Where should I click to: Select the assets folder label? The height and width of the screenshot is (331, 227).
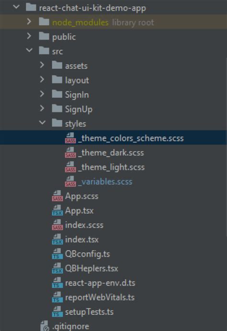(76, 66)
